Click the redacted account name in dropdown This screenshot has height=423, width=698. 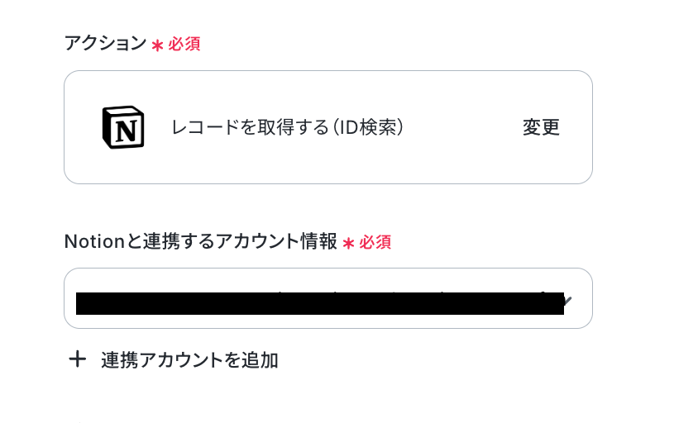click(319, 303)
